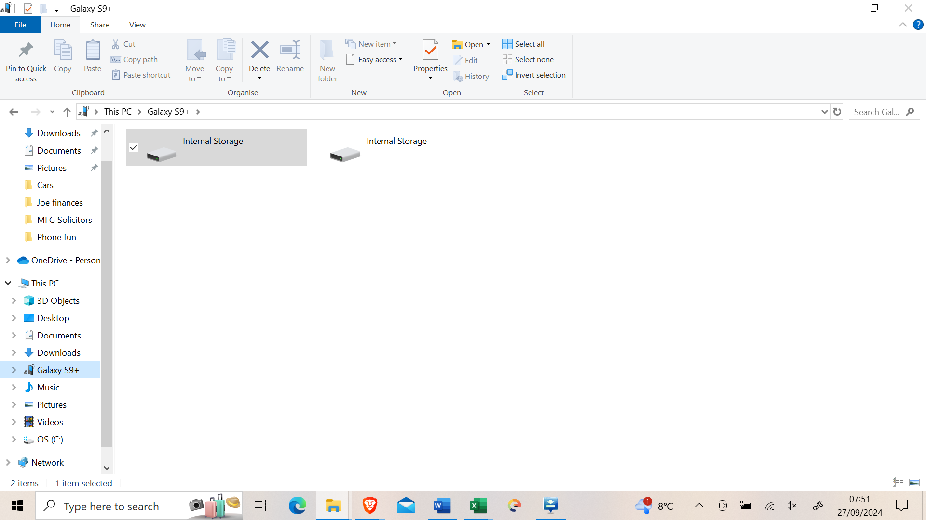Click the Task View taskbar icon
The width and height of the screenshot is (926, 520).
(260, 506)
